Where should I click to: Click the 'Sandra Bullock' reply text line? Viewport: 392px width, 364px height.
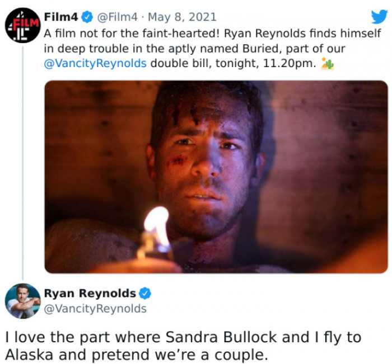click(x=183, y=337)
